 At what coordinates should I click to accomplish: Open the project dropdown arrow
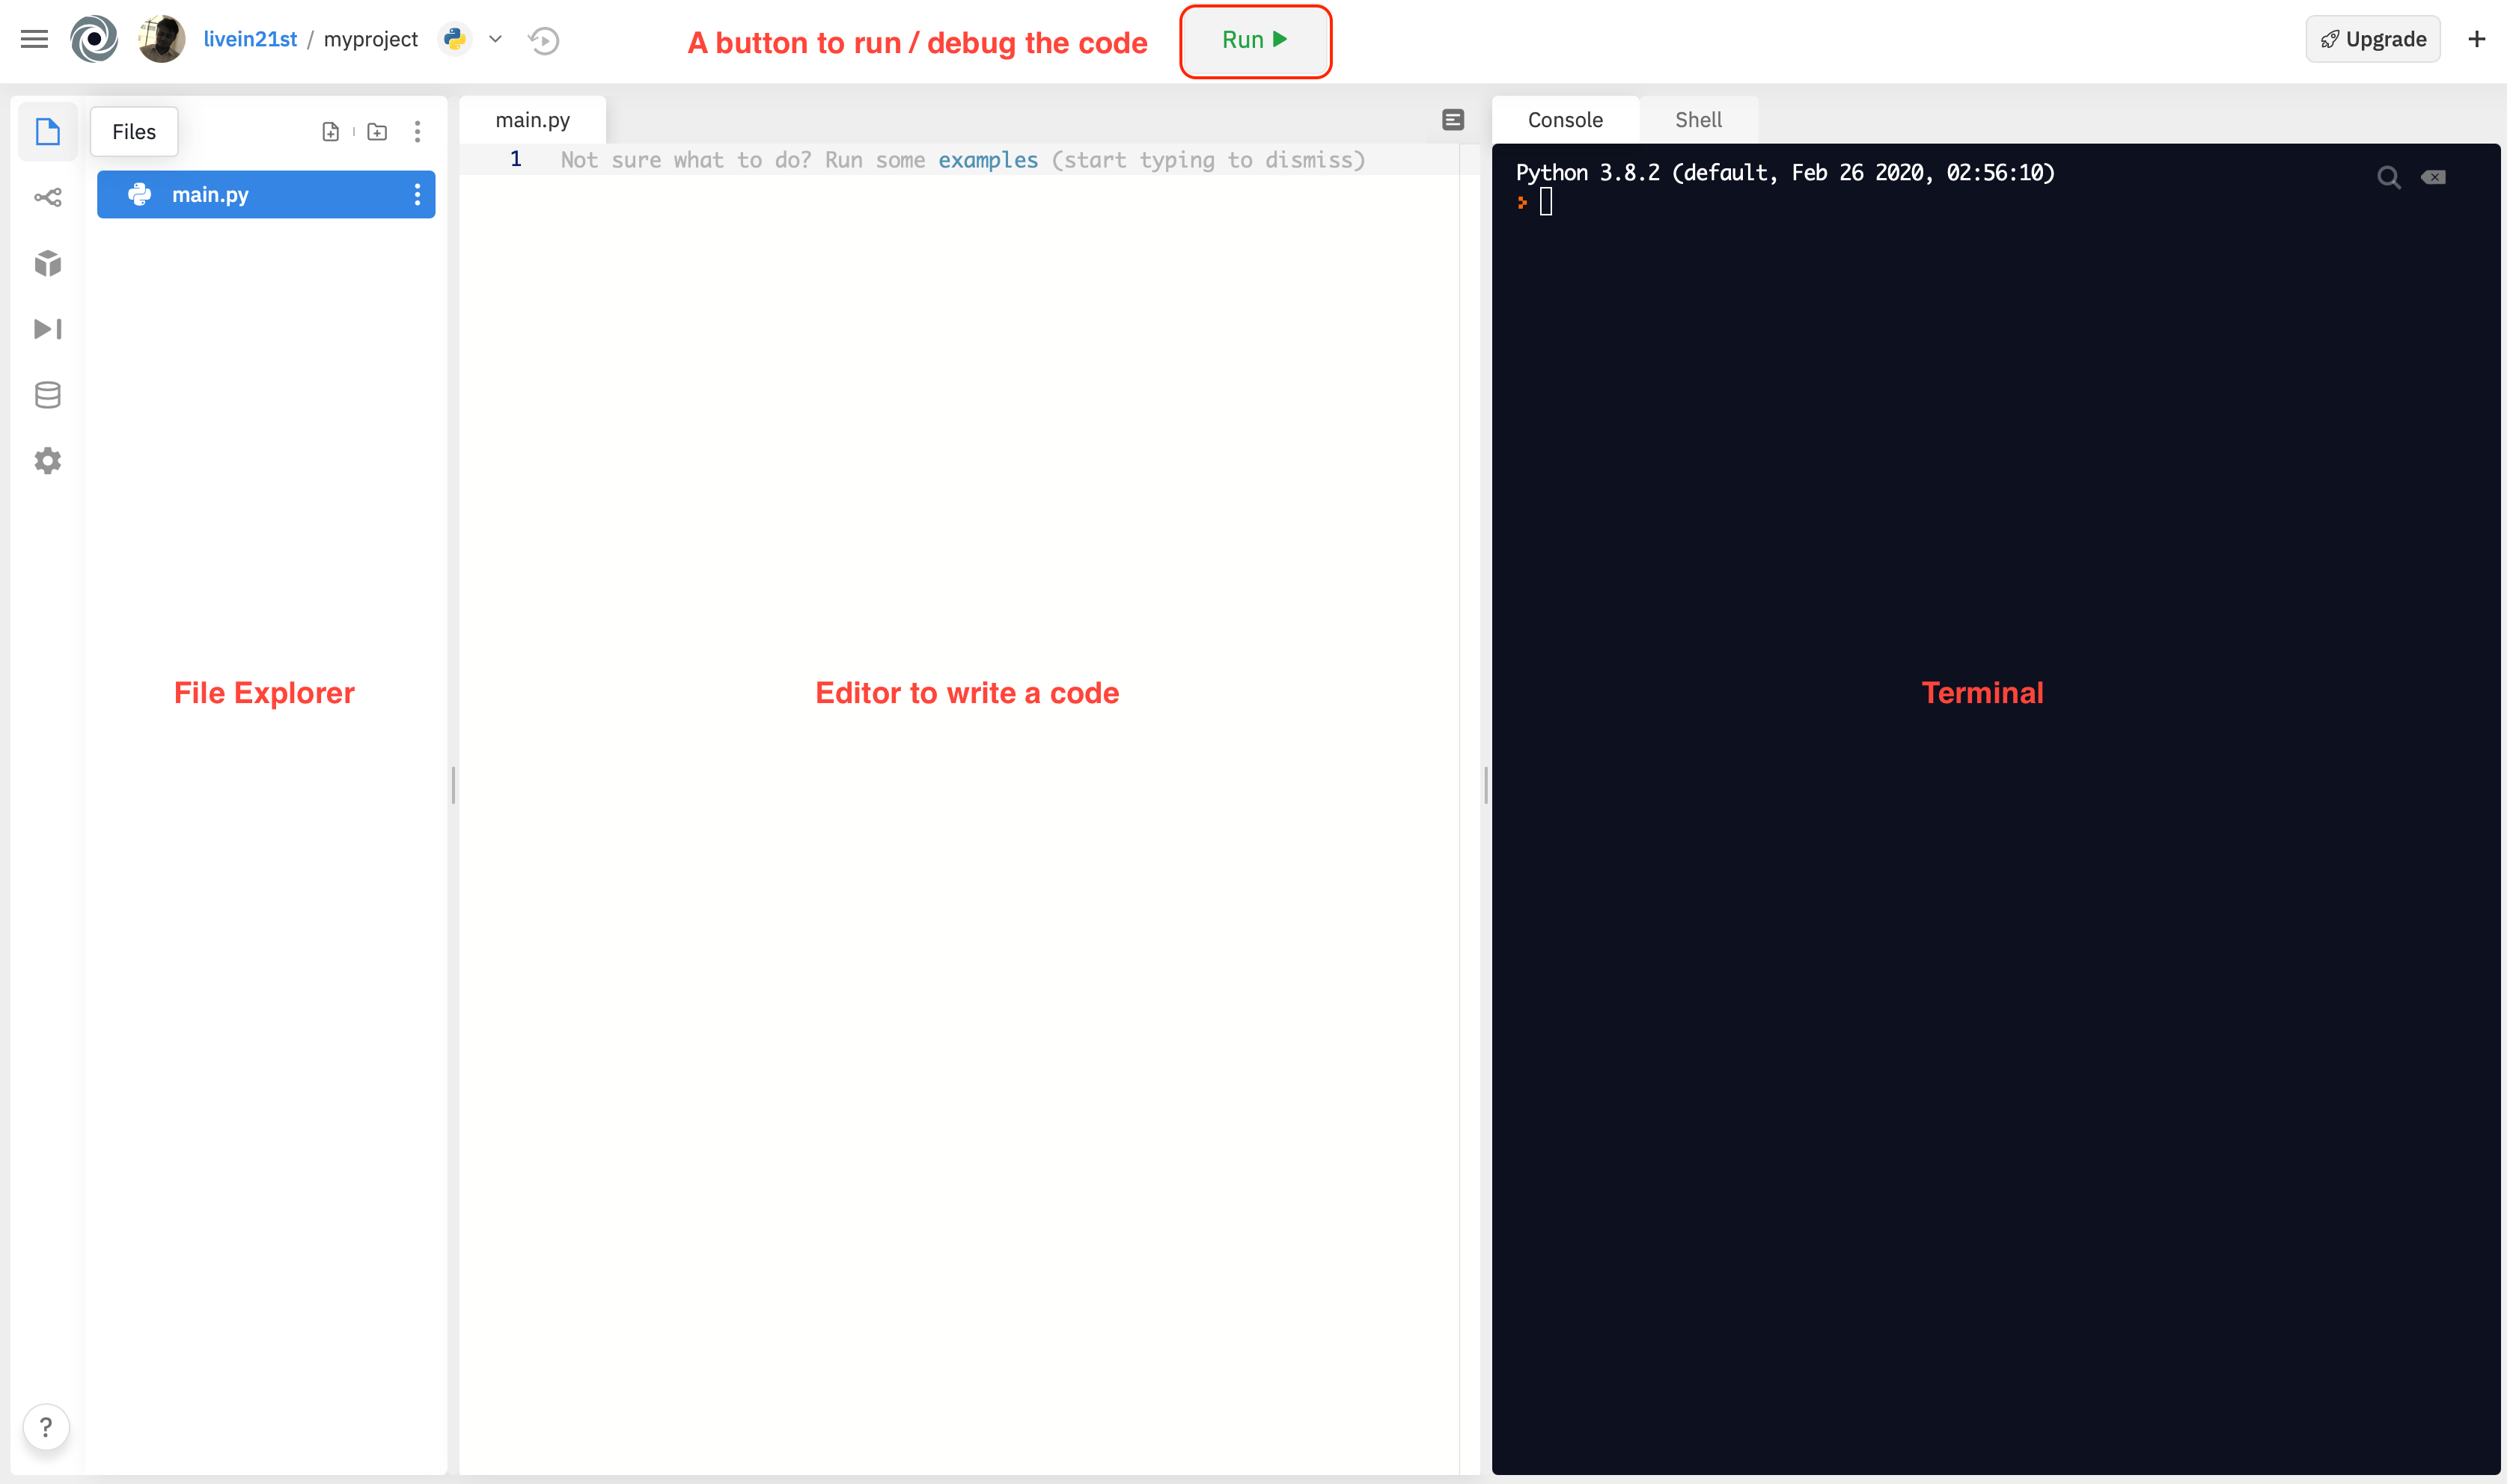[495, 39]
